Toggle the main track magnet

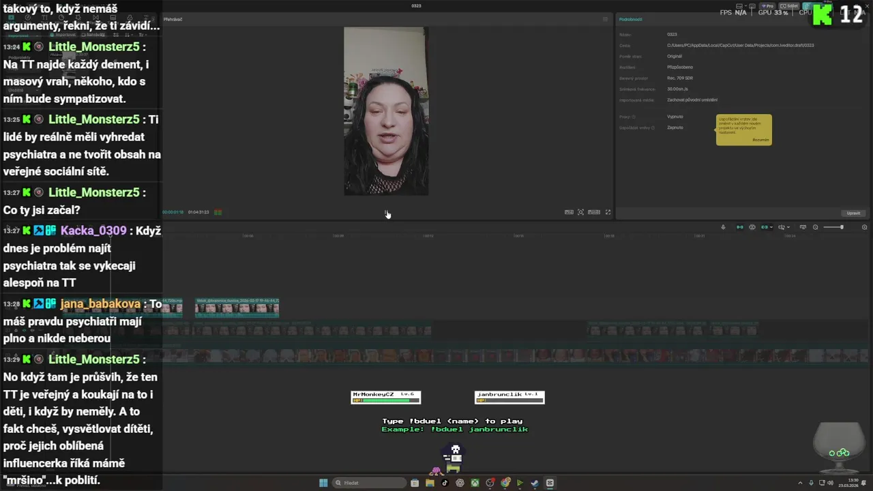[x=740, y=227]
